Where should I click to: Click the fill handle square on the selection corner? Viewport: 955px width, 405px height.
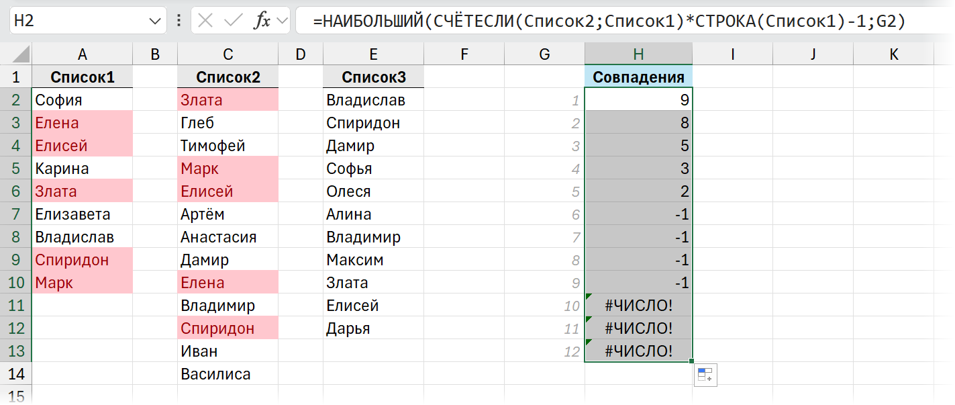pyautogui.click(x=691, y=359)
